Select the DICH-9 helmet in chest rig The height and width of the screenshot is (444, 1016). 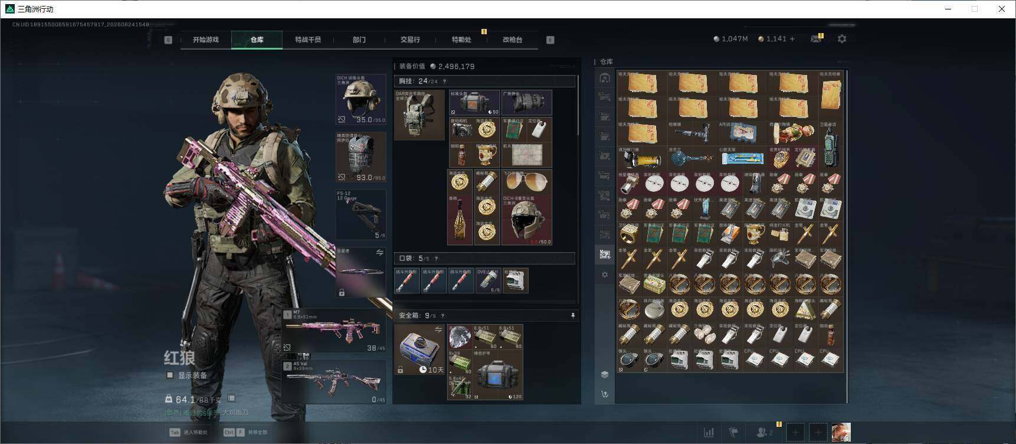point(527,220)
